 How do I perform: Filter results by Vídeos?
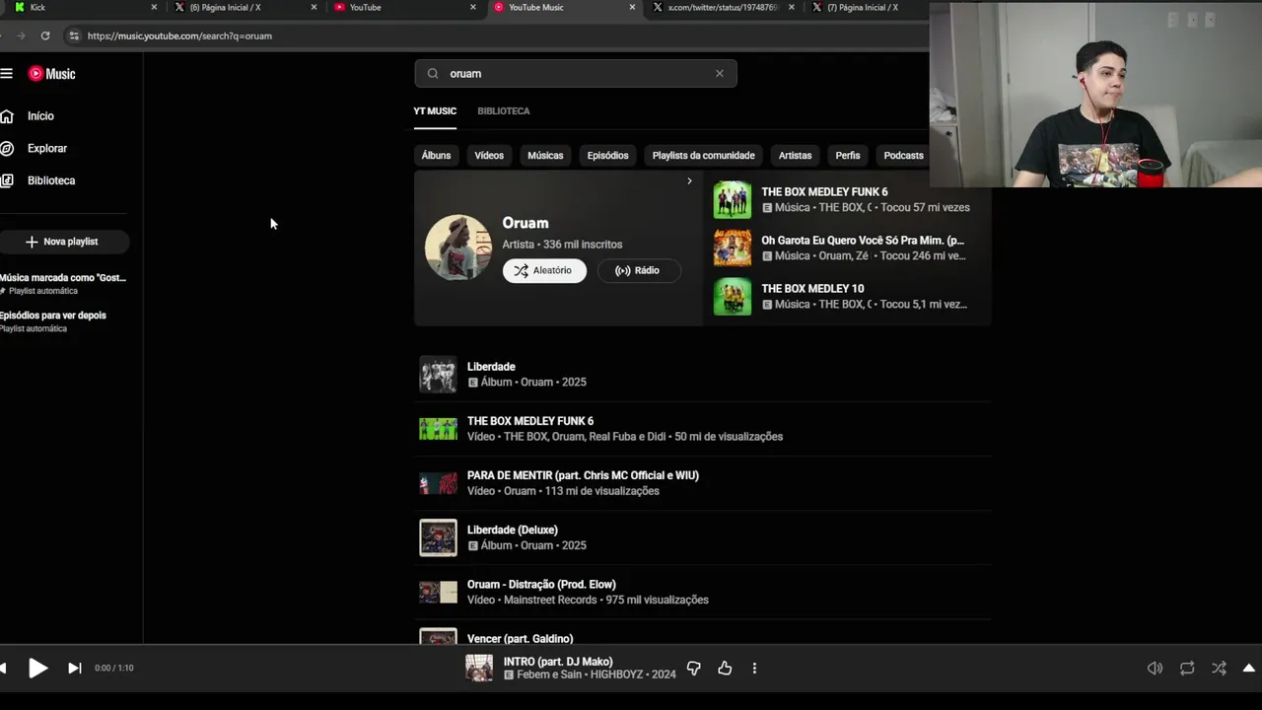tap(489, 156)
